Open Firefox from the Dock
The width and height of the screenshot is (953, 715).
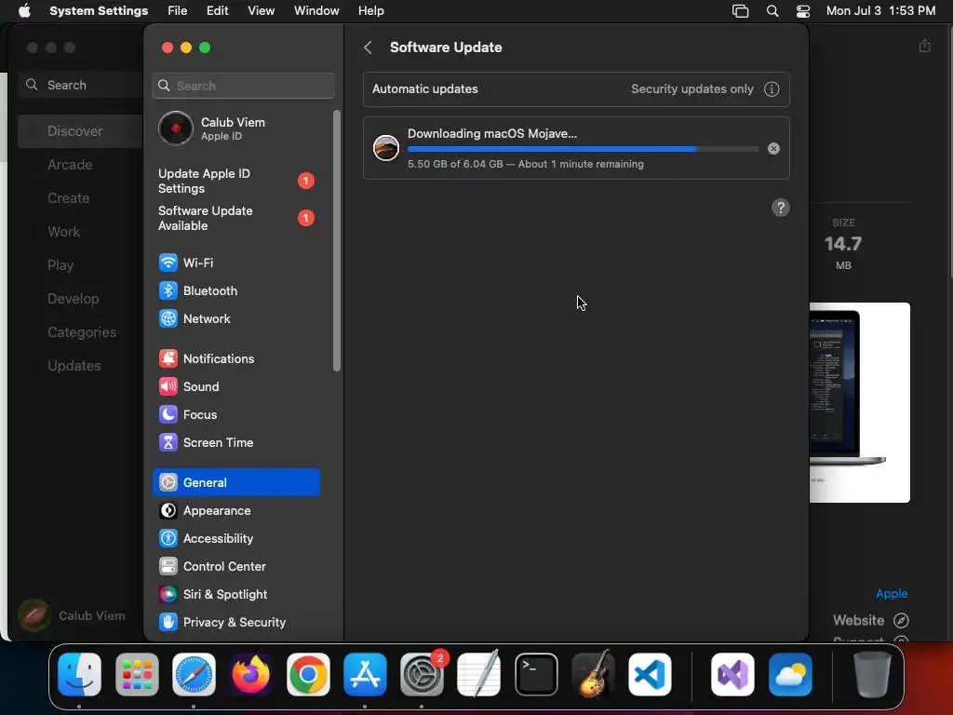(251, 674)
